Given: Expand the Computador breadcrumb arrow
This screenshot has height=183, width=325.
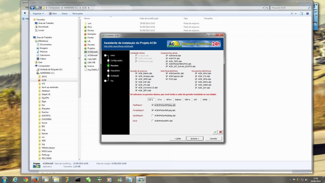Looking at the screenshot, I should (x=62, y=8).
